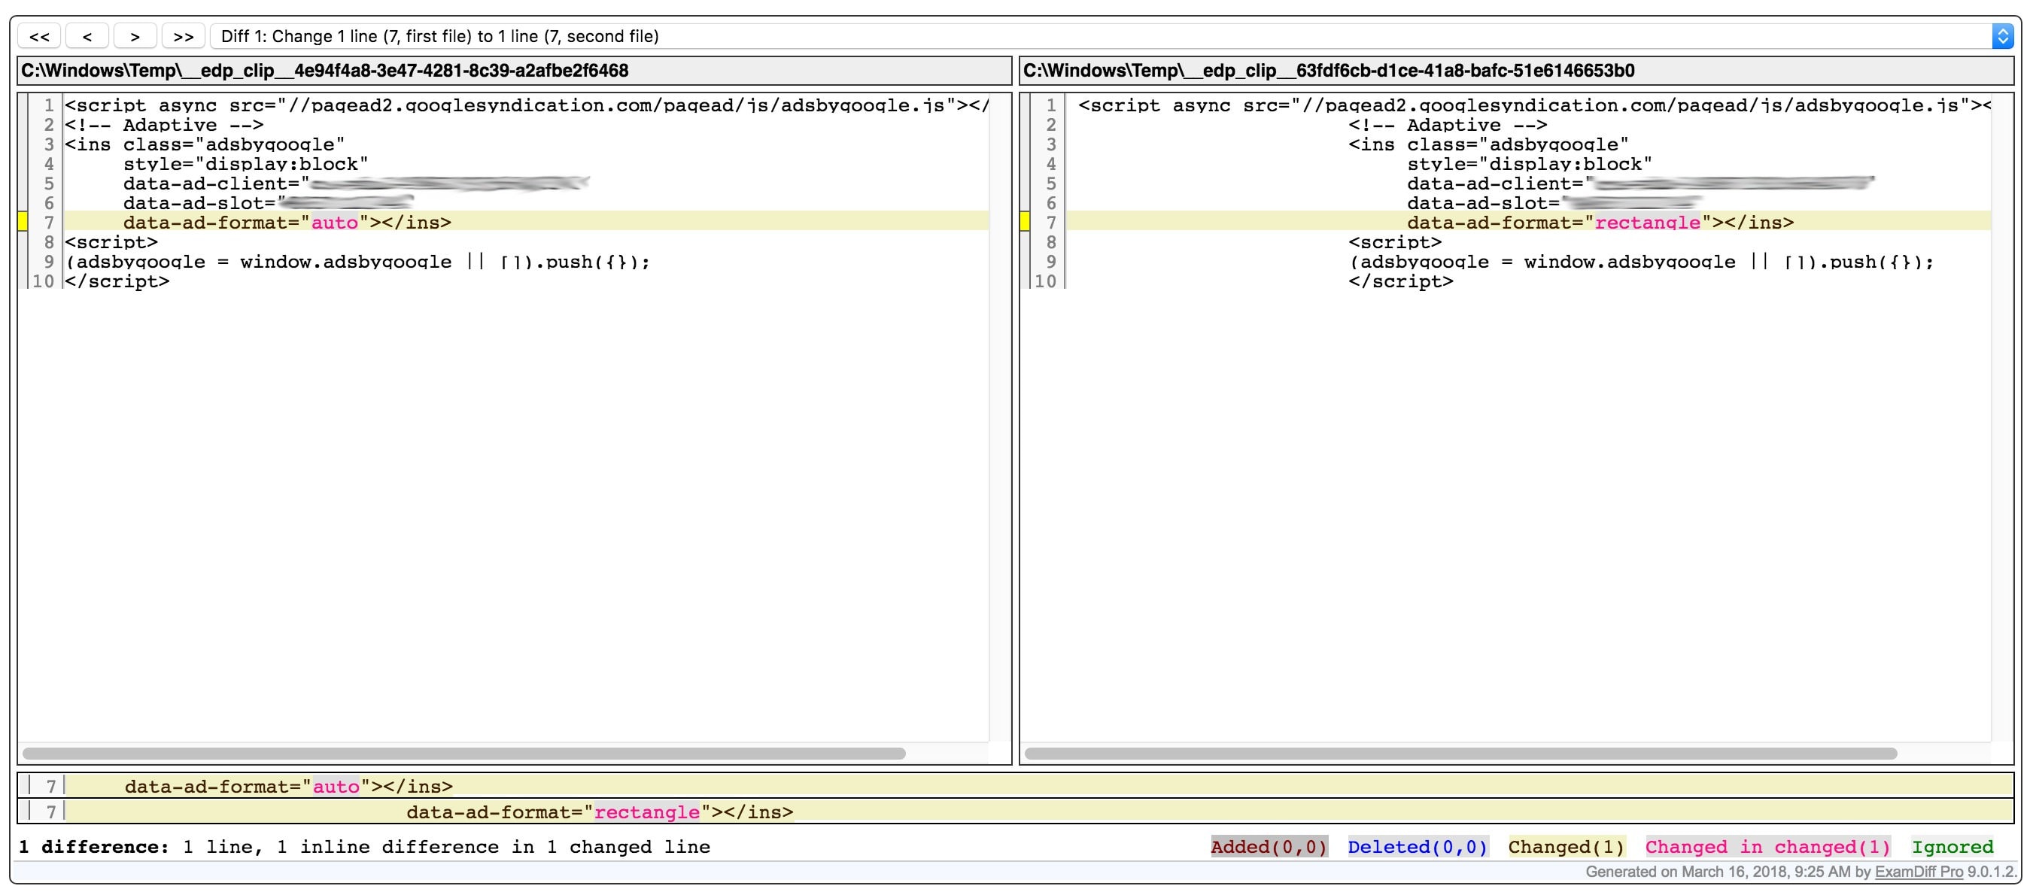
Task: Click yellow change marker in left pane
Action: point(23,223)
